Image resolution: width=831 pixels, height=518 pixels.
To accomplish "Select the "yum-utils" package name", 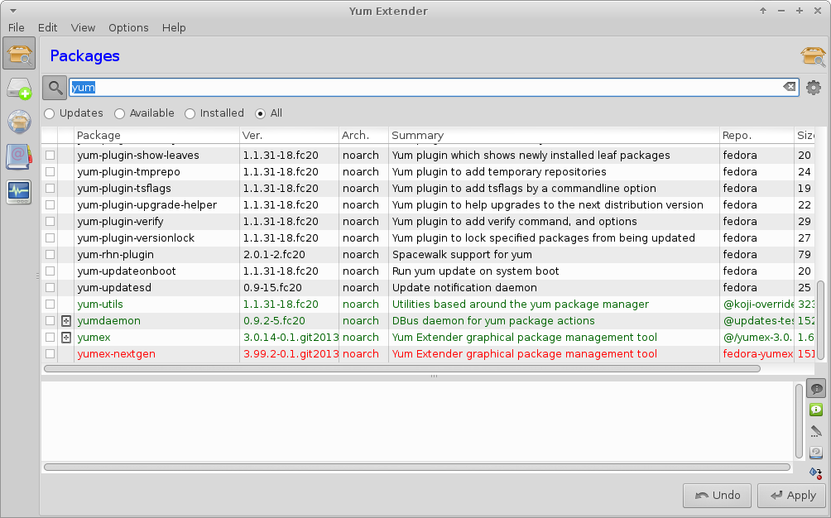I will pyautogui.click(x=100, y=304).
